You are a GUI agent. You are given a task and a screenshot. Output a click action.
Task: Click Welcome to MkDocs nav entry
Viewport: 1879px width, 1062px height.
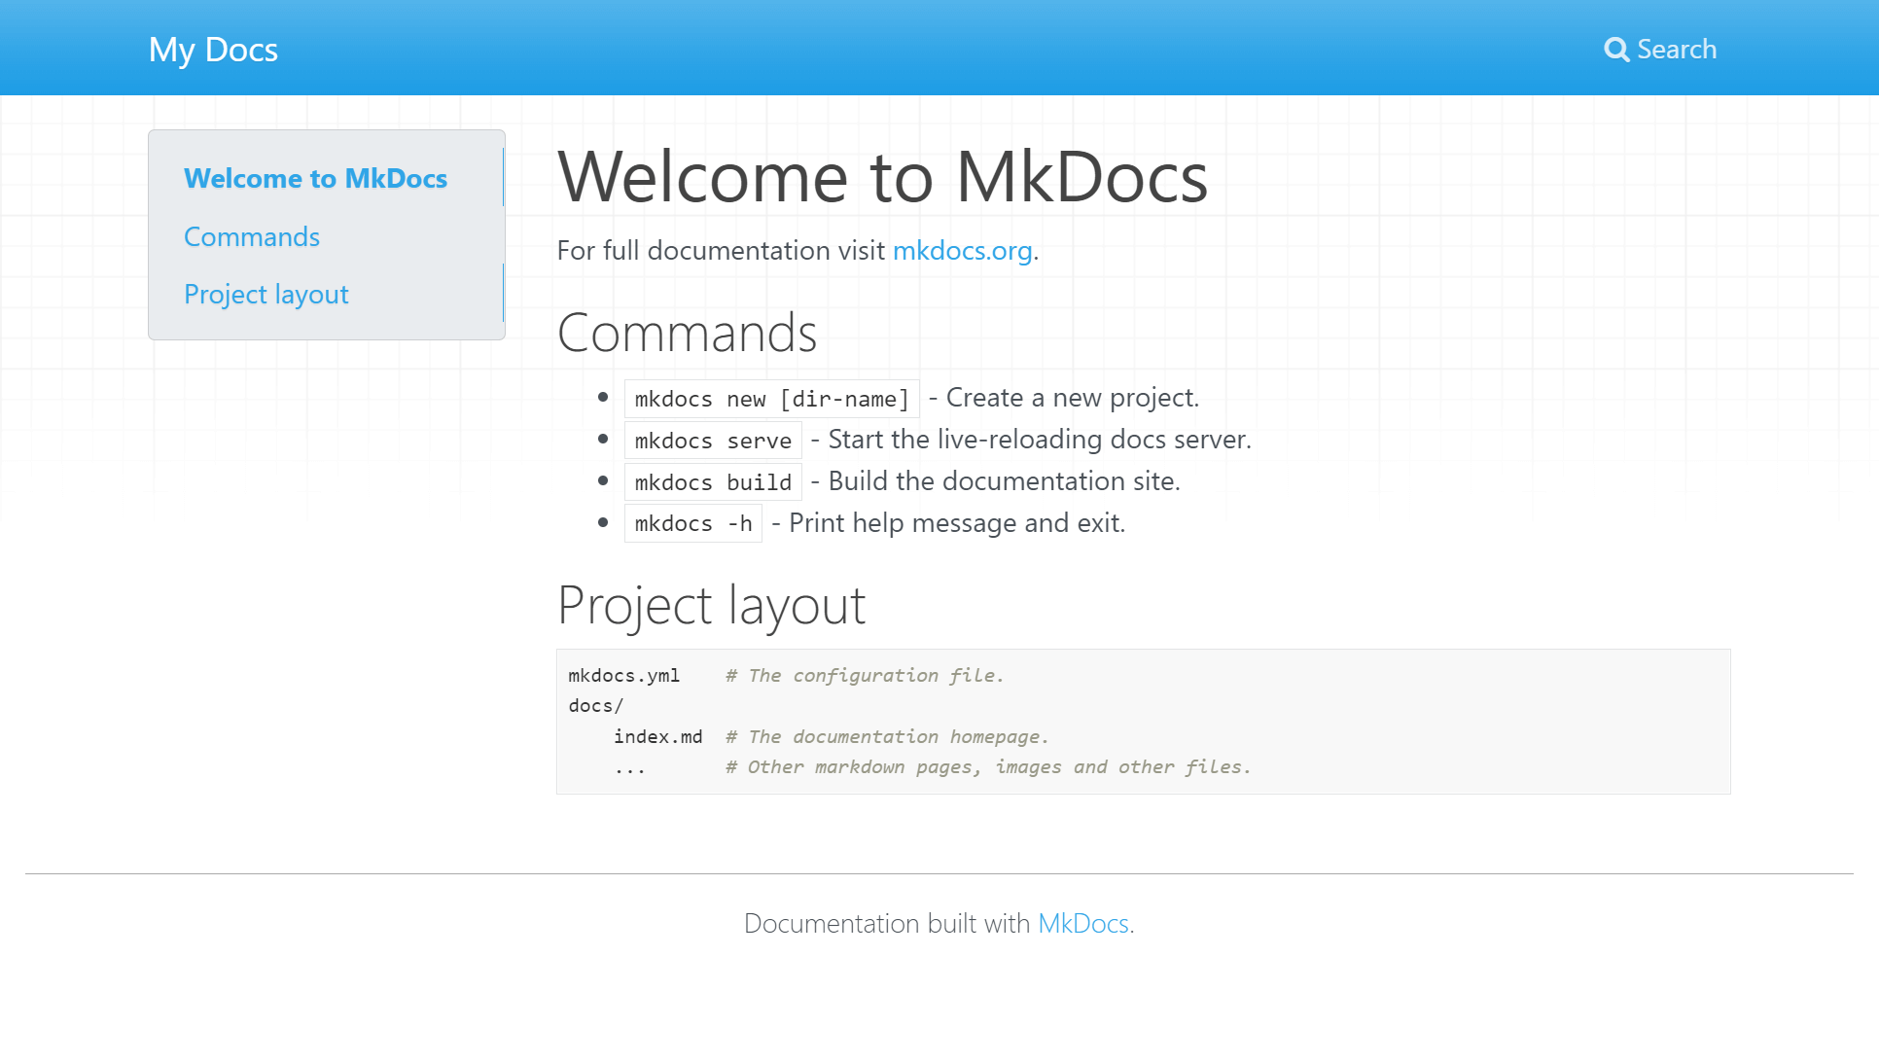315,178
